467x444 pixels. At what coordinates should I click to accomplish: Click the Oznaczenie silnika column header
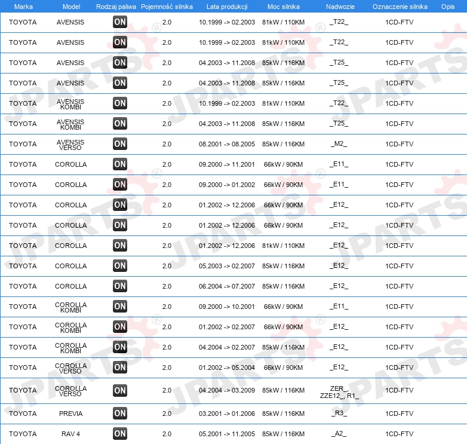tap(400, 7)
